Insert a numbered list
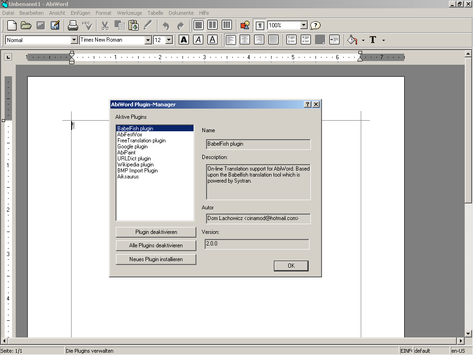The image size is (473, 355). 291,40
